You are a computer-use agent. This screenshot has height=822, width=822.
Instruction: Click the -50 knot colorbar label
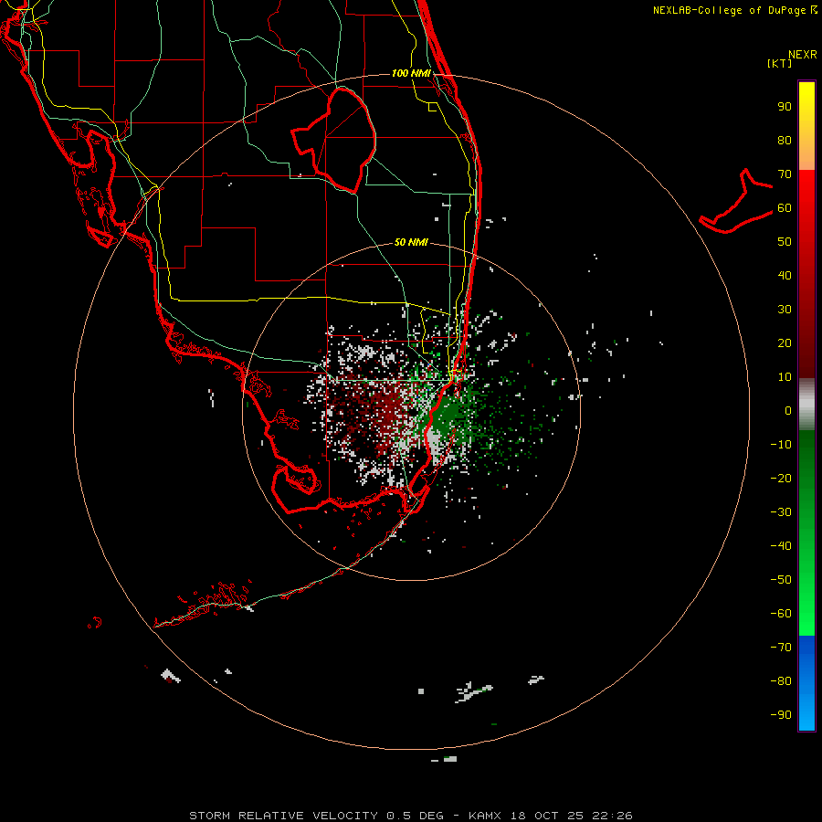click(781, 580)
